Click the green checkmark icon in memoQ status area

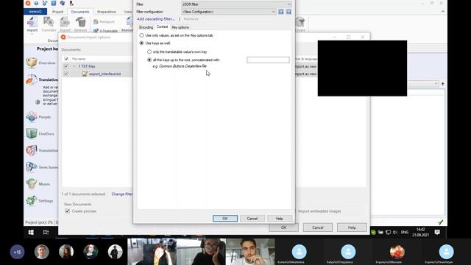coord(440,222)
